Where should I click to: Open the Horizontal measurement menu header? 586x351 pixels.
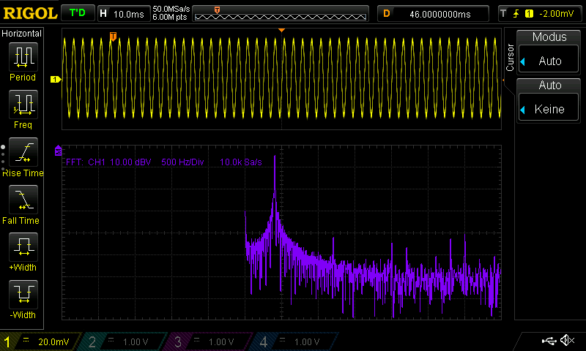point(22,34)
